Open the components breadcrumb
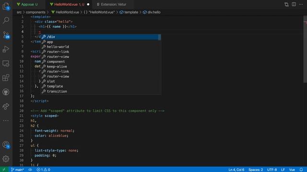The width and height of the screenshot is (307, 172). pyautogui.click(x=35, y=12)
